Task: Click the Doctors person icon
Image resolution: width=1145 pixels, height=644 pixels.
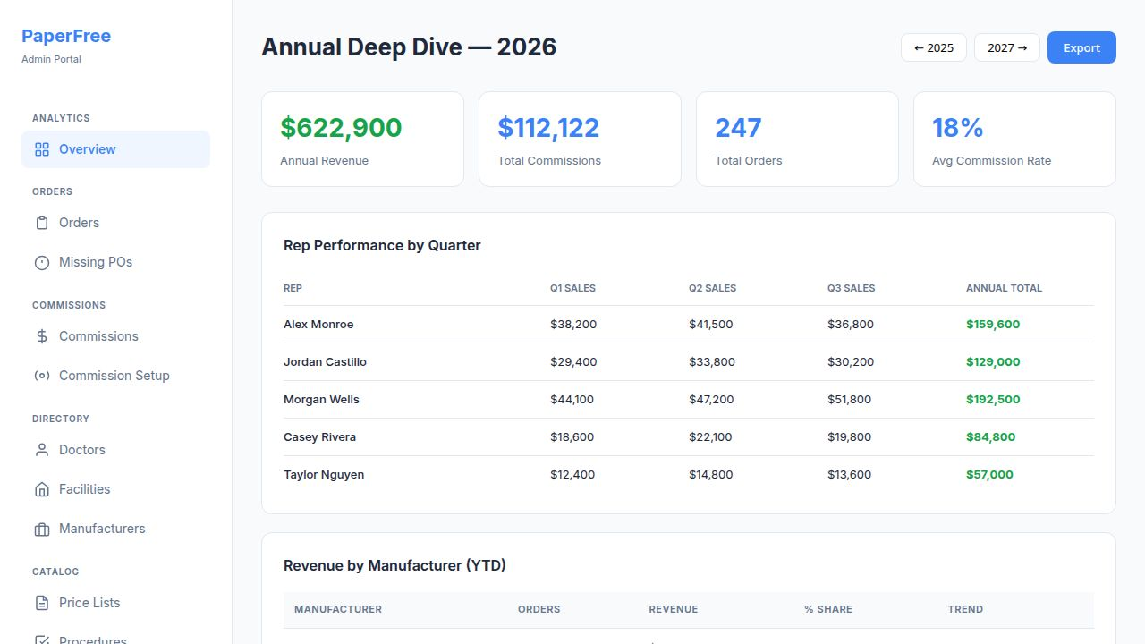Action: (42, 449)
